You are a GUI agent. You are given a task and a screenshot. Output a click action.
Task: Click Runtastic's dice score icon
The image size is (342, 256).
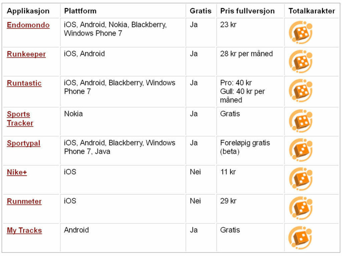(x=301, y=91)
